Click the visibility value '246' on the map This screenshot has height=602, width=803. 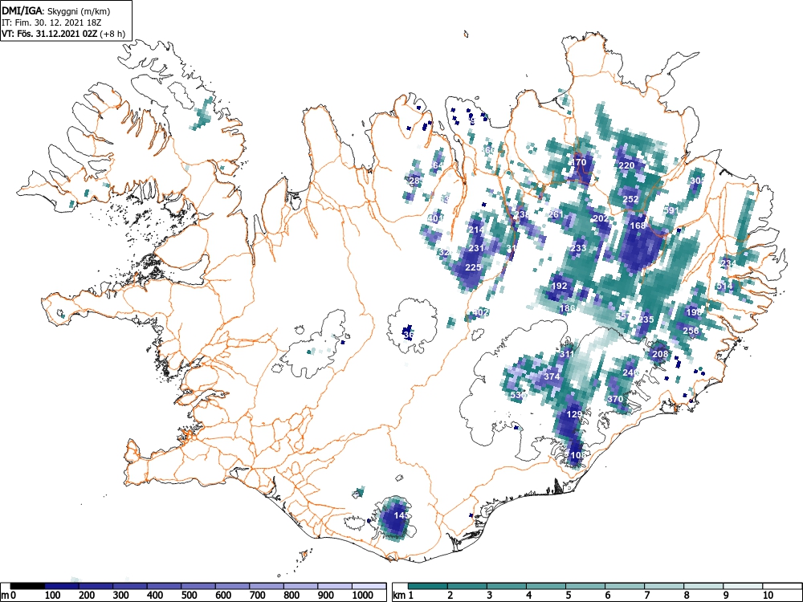tap(630, 372)
